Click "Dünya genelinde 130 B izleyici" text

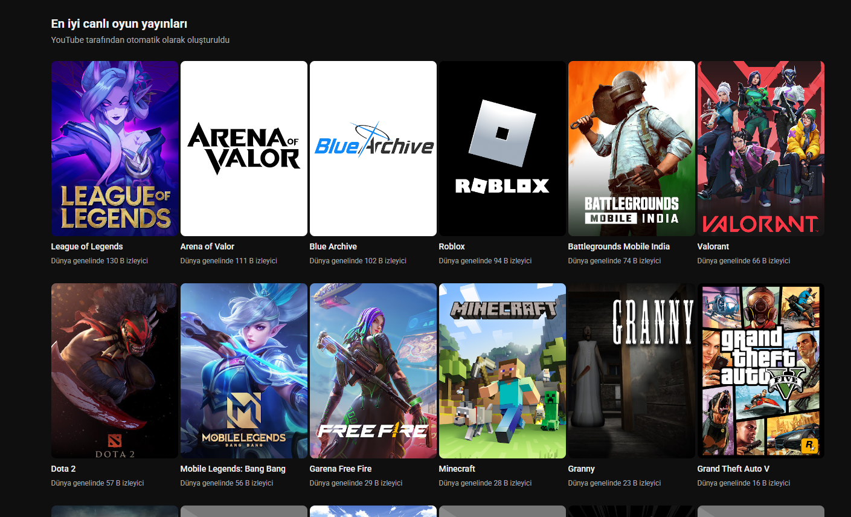pyautogui.click(x=100, y=261)
